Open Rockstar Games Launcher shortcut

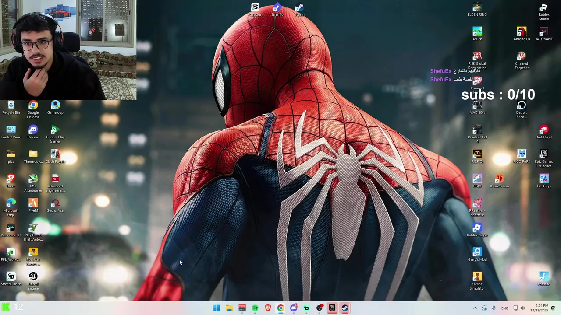33,257
